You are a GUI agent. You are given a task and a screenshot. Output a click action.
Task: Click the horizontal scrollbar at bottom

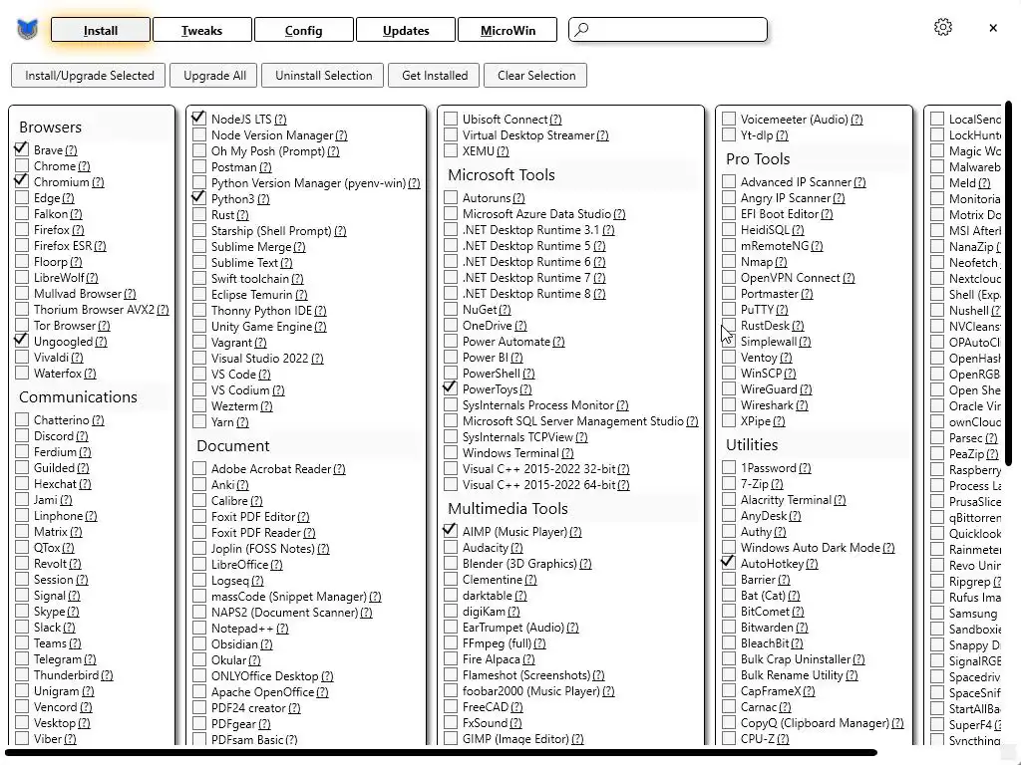[442, 753]
